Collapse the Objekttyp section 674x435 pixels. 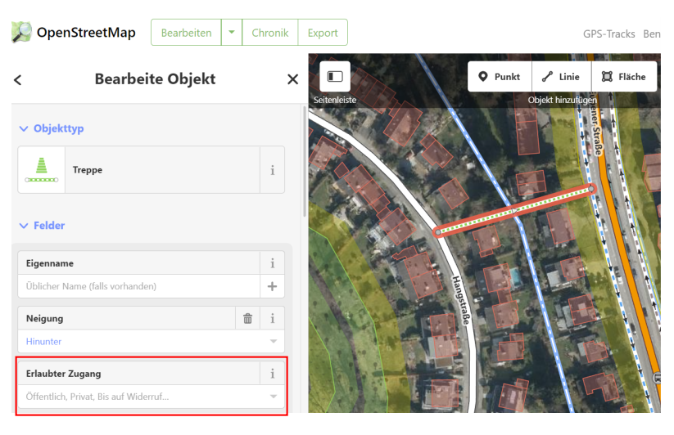(23, 129)
